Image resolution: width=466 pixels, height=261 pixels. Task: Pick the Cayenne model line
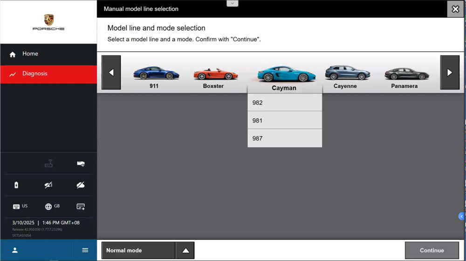pos(345,77)
